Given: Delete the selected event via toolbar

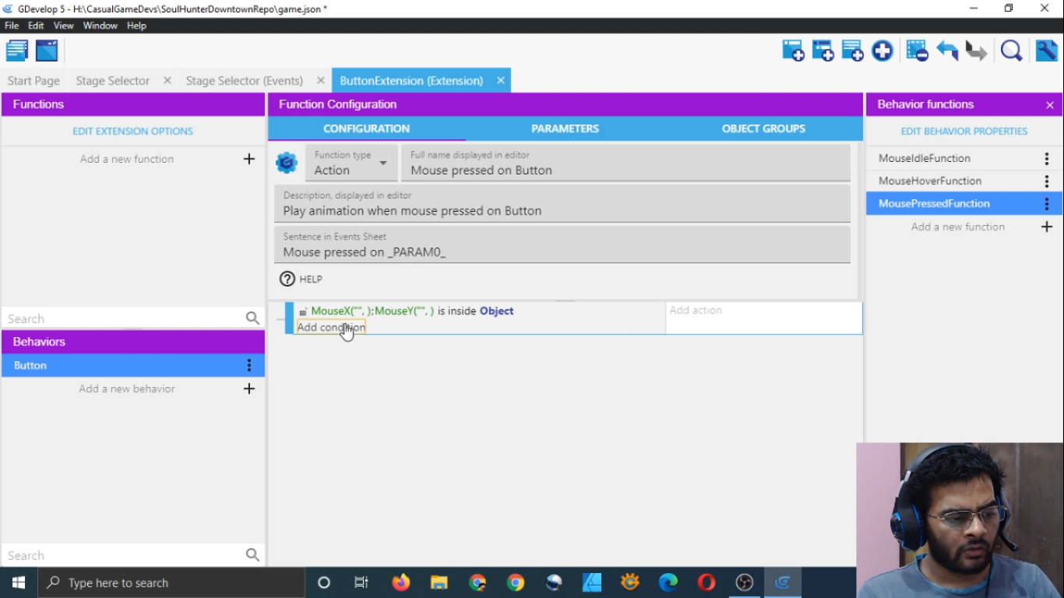Looking at the screenshot, I should click(x=917, y=51).
